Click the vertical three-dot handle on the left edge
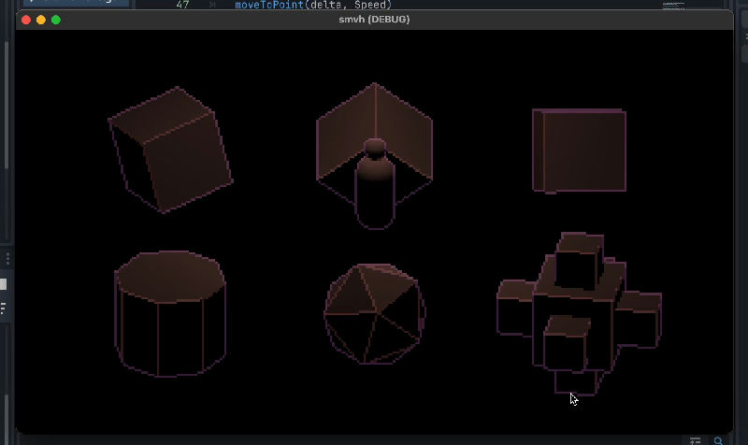 tap(8, 258)
